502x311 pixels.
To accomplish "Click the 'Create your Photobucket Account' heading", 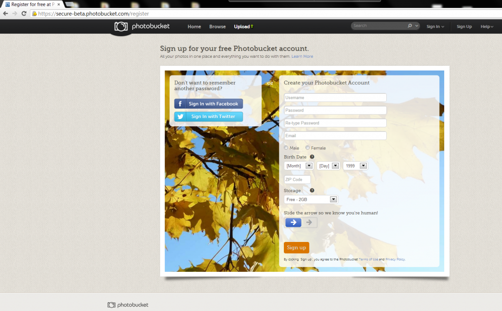I will 326,83.
